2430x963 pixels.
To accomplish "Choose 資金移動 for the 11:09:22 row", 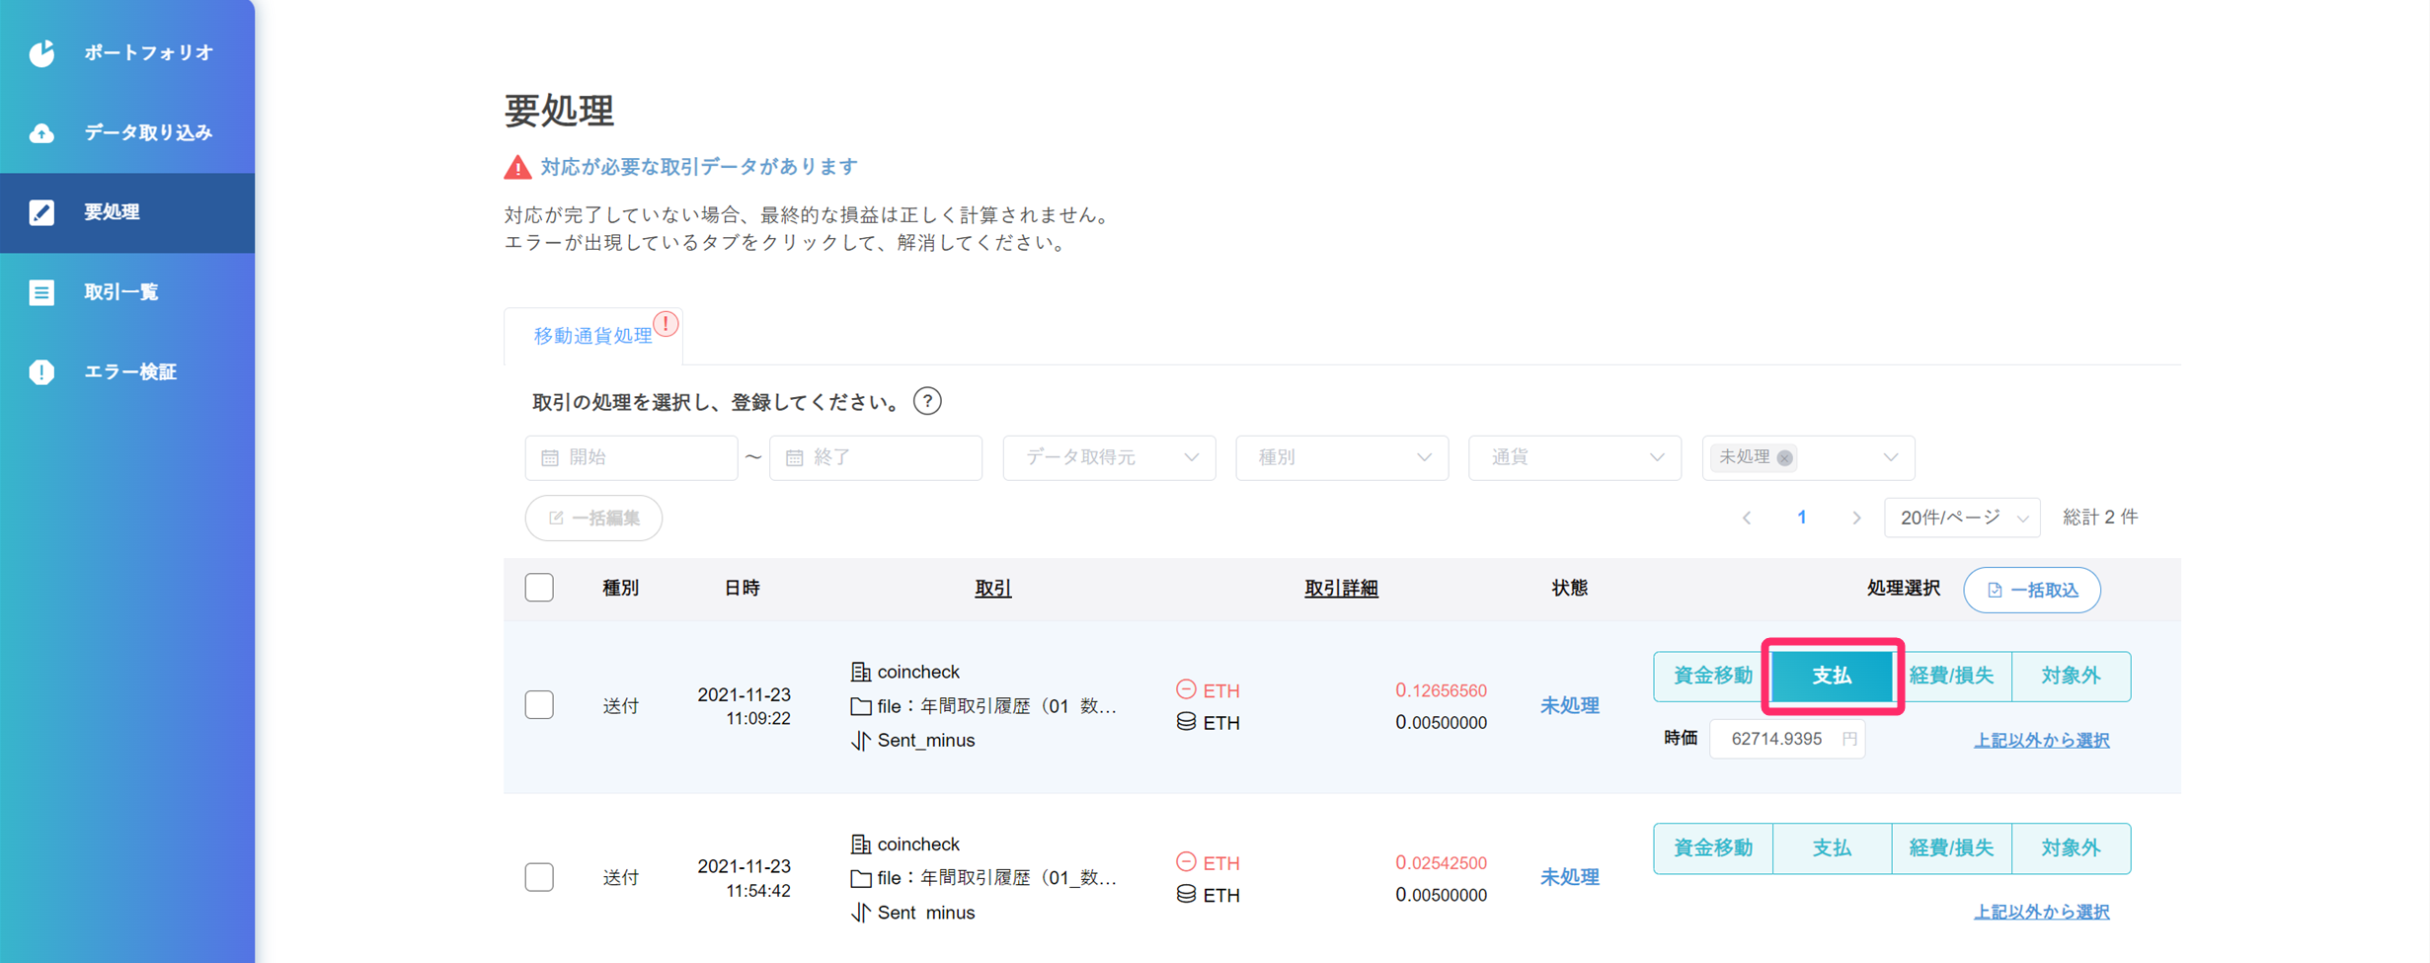I will click(x=1713, y=677).
